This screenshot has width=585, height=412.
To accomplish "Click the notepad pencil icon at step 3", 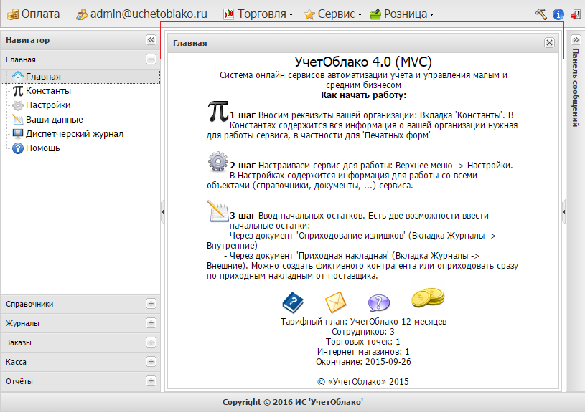I will [x=218, y=211].
